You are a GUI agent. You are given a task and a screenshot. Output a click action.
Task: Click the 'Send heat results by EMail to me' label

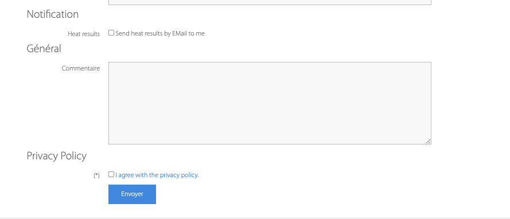[160, 33]
